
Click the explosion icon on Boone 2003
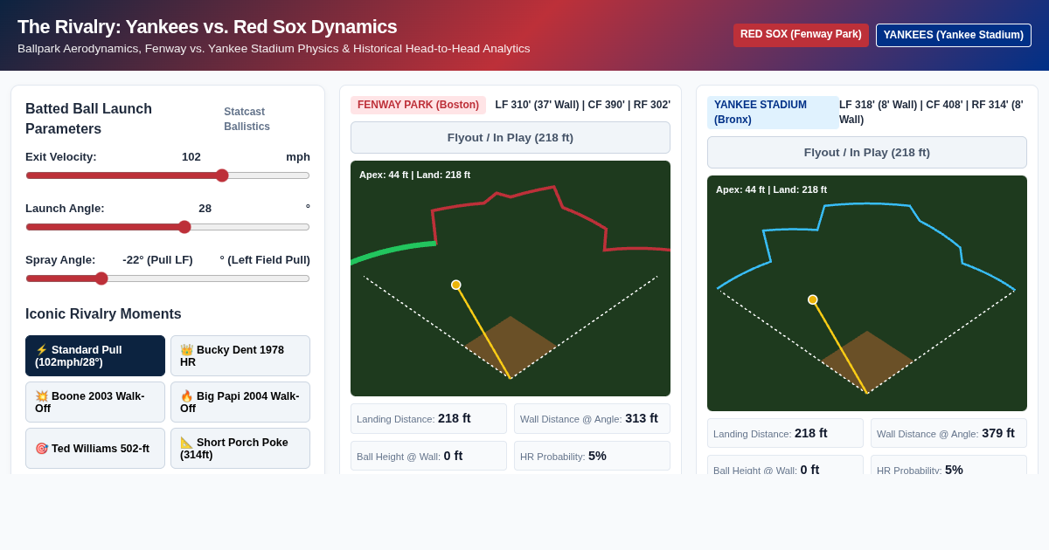point(41,396)
